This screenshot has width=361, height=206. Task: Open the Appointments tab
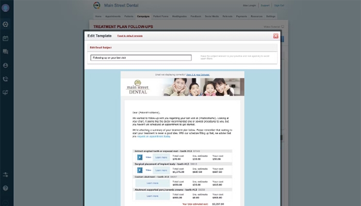[113, 16]
